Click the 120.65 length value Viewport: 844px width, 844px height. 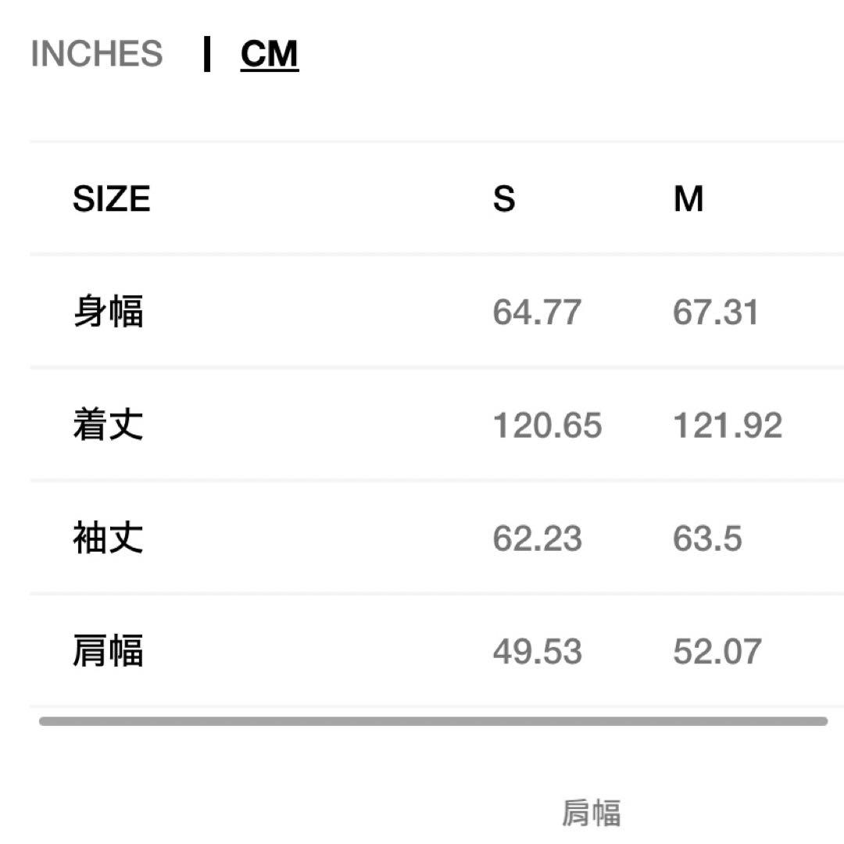pos(547,425)
